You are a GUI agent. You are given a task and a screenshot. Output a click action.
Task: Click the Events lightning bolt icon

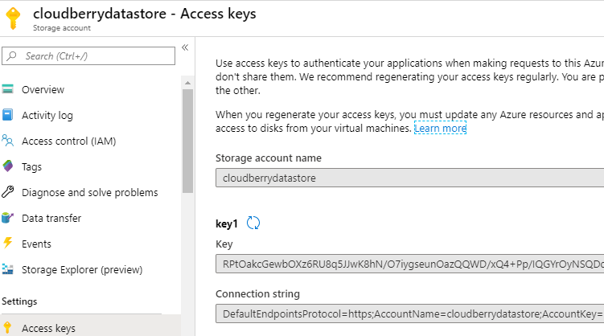click(x=8, y=243)
